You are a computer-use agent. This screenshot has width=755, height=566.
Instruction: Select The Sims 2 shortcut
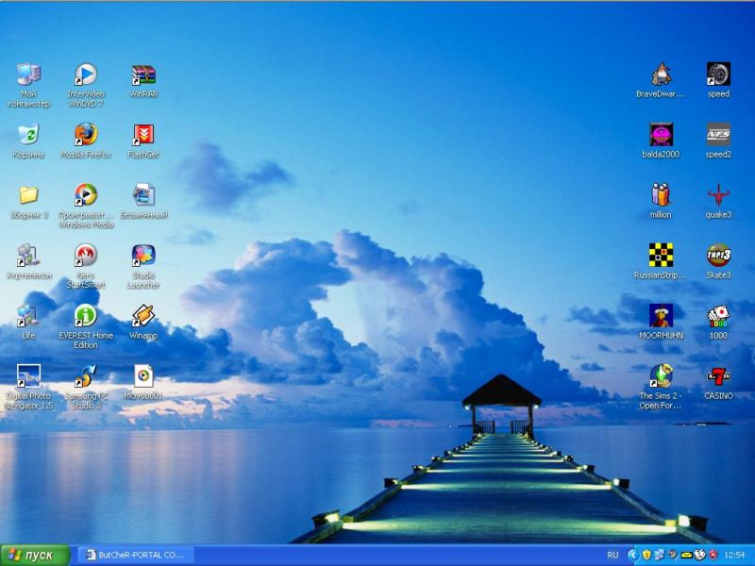click(661, 376)
